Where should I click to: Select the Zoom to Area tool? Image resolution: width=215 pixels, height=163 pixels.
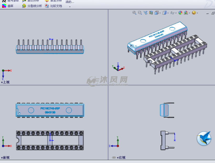tap(139, 13)
